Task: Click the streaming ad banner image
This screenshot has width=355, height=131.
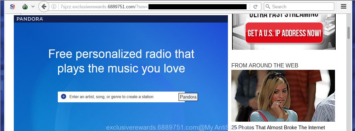Action: tap(284, 31)
